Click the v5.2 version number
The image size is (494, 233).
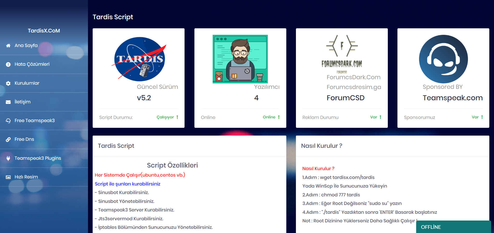pyautogui.click(x=144, y=98)
